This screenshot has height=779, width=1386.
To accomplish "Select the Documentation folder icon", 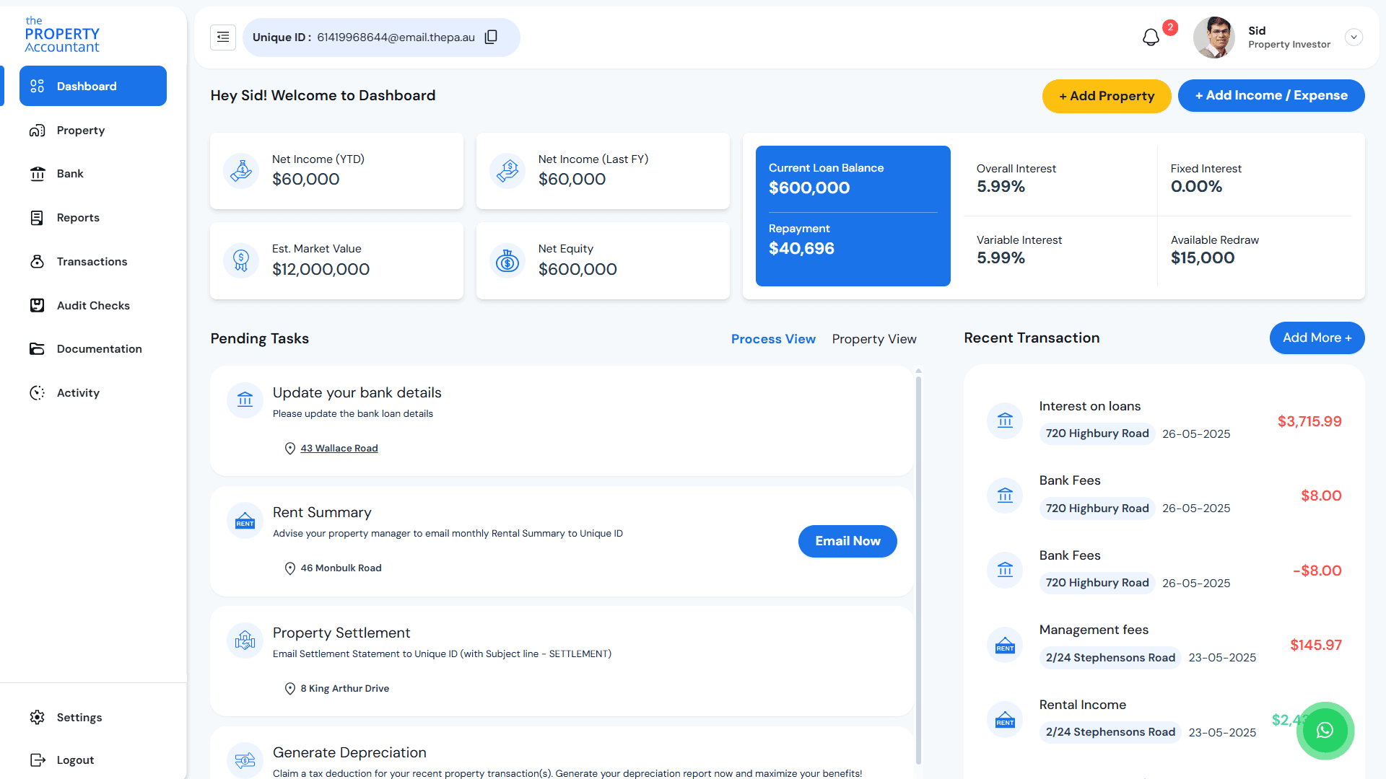I will 99,348.
